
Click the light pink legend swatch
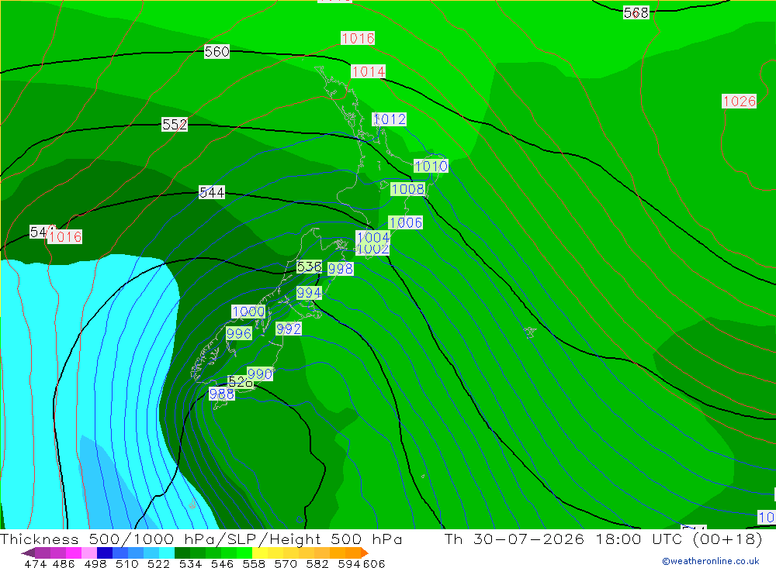tap(89, 553)
